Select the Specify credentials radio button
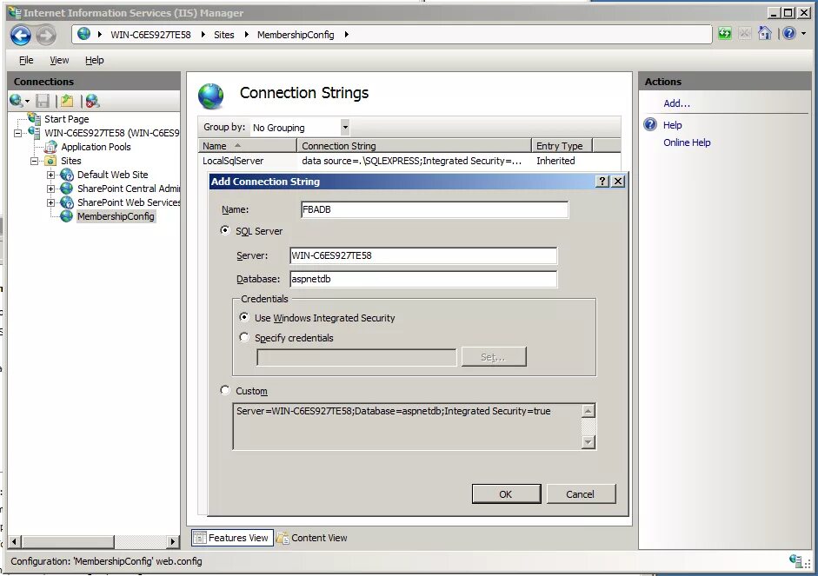The image size is (818, 576). click(x=243, y=337)
